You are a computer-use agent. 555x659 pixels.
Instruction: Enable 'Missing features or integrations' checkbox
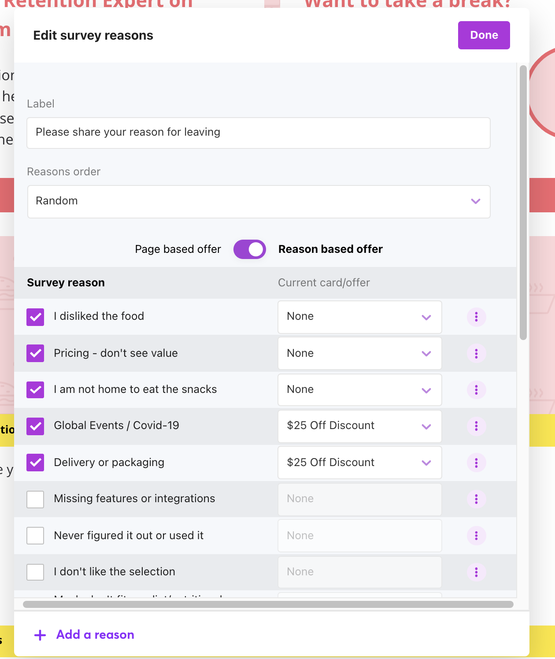[35, 500]
